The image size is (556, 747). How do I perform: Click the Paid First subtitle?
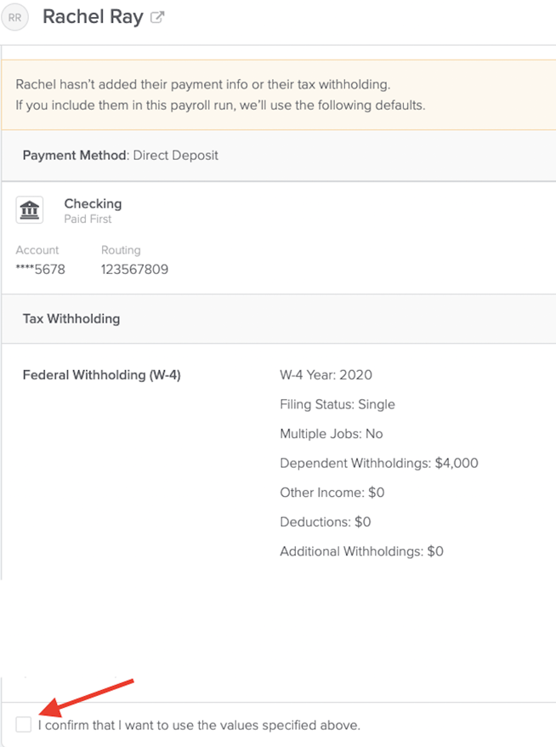click(x=88, y=220)
